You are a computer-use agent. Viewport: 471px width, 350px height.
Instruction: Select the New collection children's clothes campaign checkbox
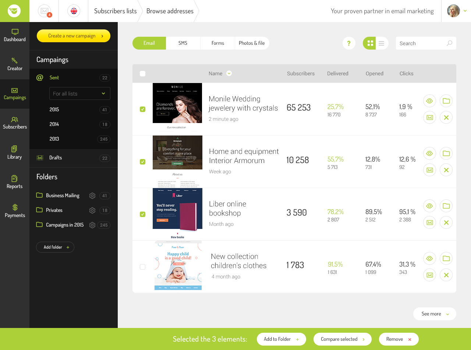click(x=142, y=267)
